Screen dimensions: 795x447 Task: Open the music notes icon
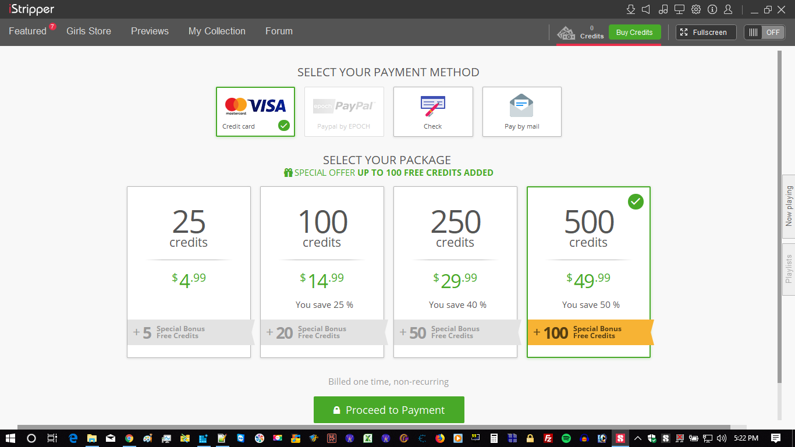click(663, 9)
